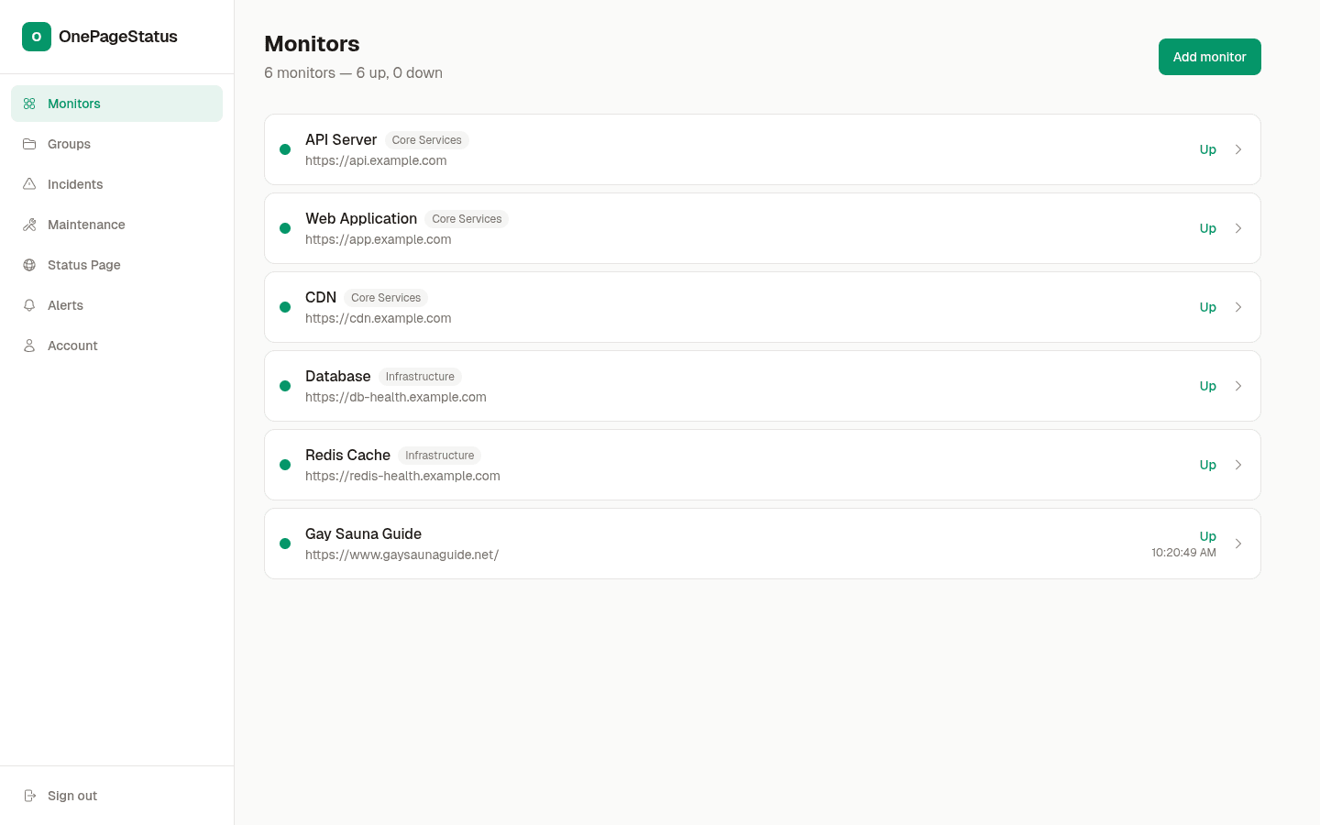The width and height of the screenshot is (1320, 825).
Task: Click the Incidents warning triangle icon
Action: point(28,184)
